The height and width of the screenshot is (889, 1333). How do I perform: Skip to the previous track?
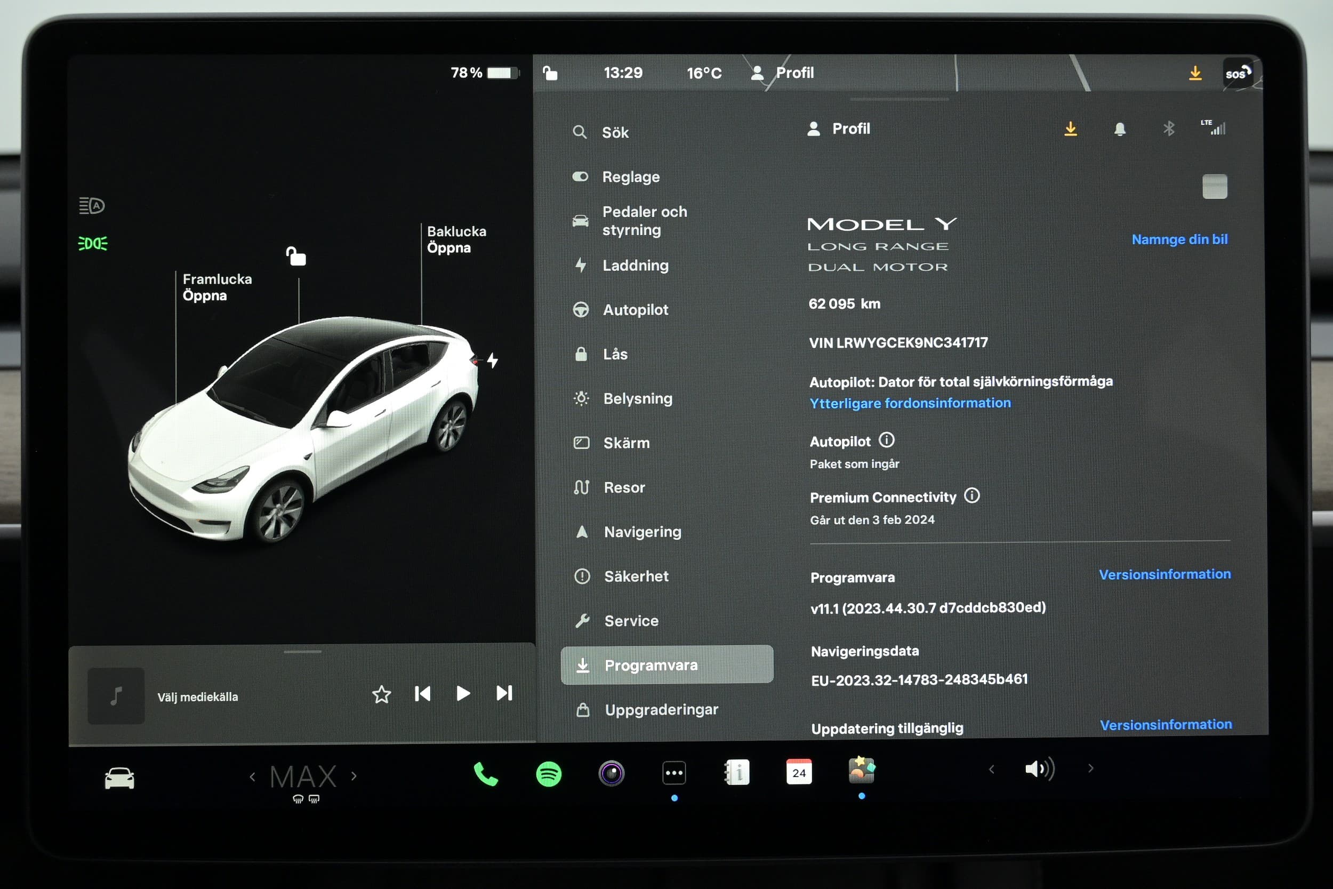423,694
